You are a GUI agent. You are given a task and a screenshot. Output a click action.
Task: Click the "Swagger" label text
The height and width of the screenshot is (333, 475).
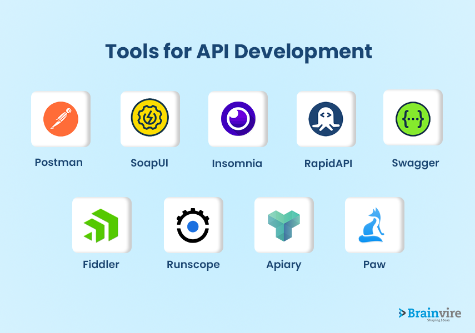(416, 164)
